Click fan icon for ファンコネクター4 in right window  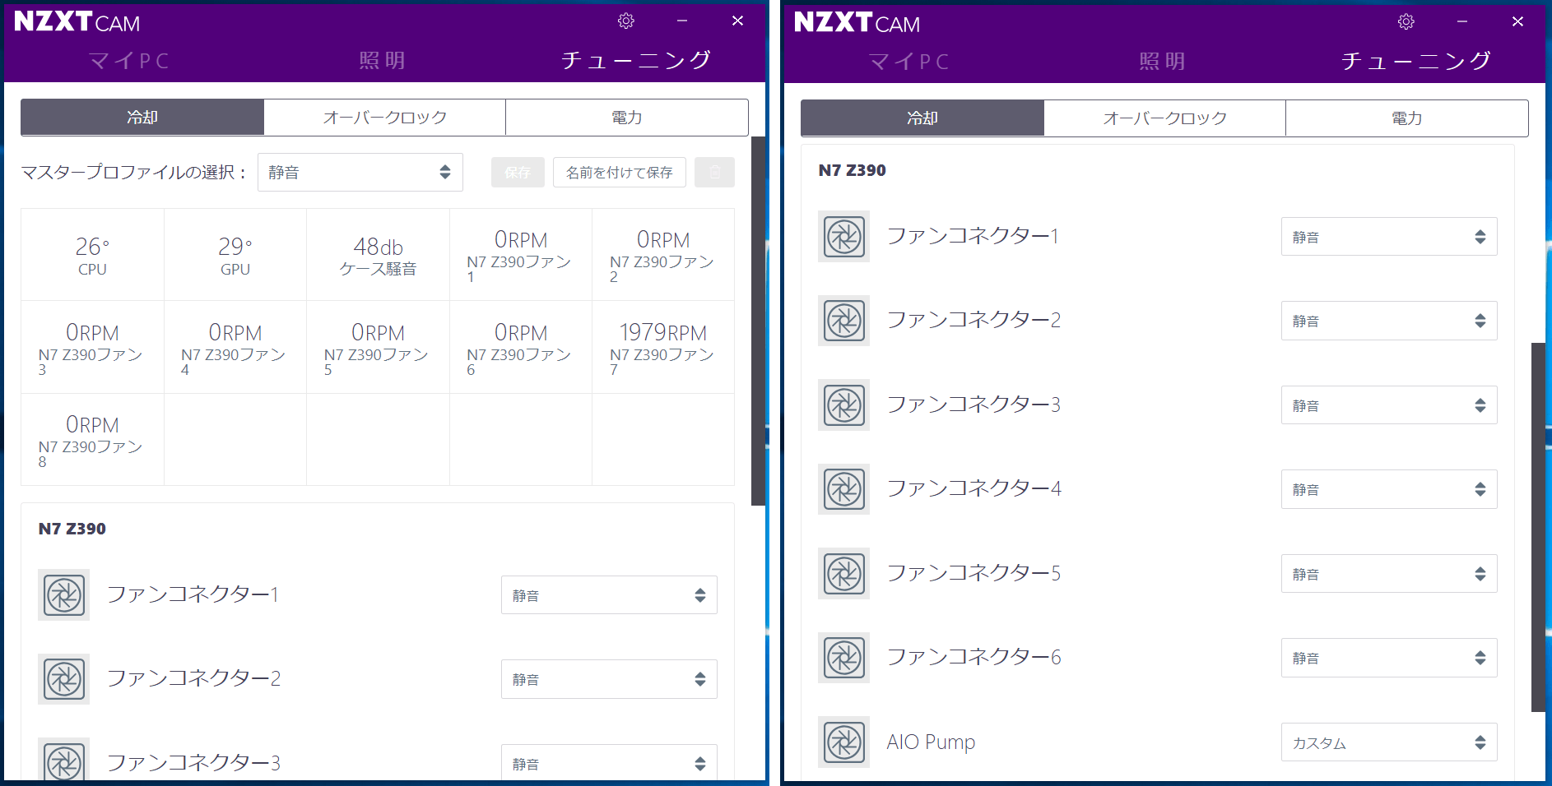844,489
